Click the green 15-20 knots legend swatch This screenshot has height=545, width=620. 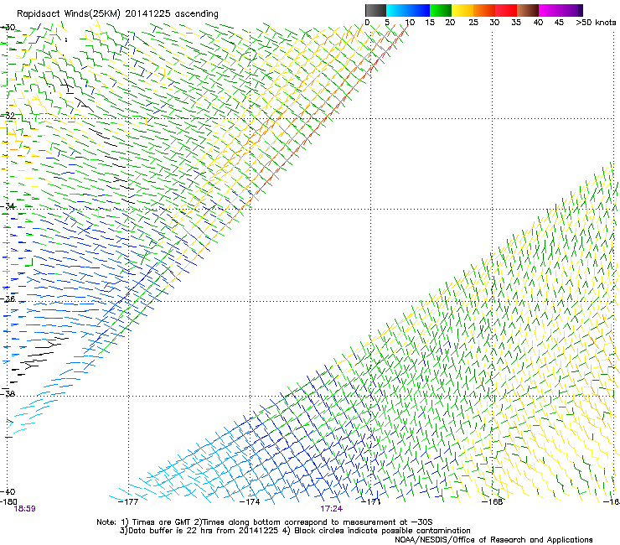coord(441,10)
